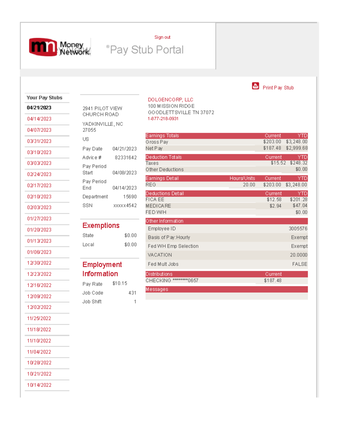Select the 12/30/2022 pay stub
The image size is (339, 439).
click(39, 263)
